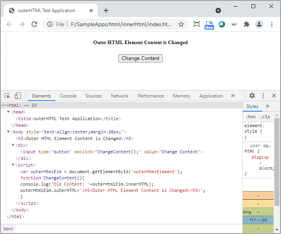Click the outerHtmlElm.outerHTML assignment line

coord(113,190)
